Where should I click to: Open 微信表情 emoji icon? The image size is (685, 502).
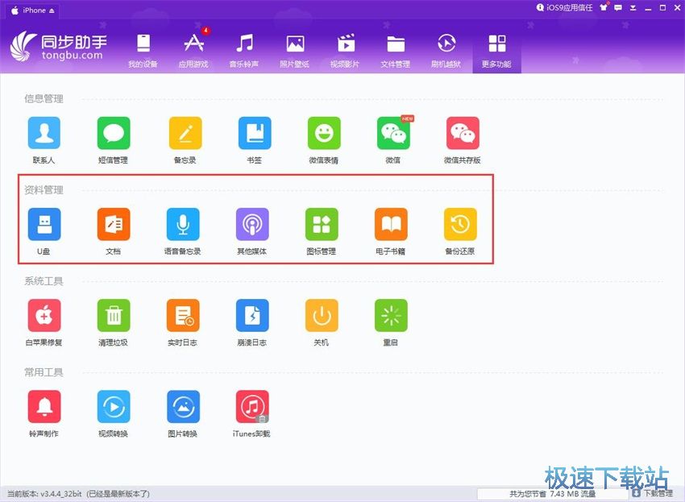pyautogui.click(x=324, y=133)
